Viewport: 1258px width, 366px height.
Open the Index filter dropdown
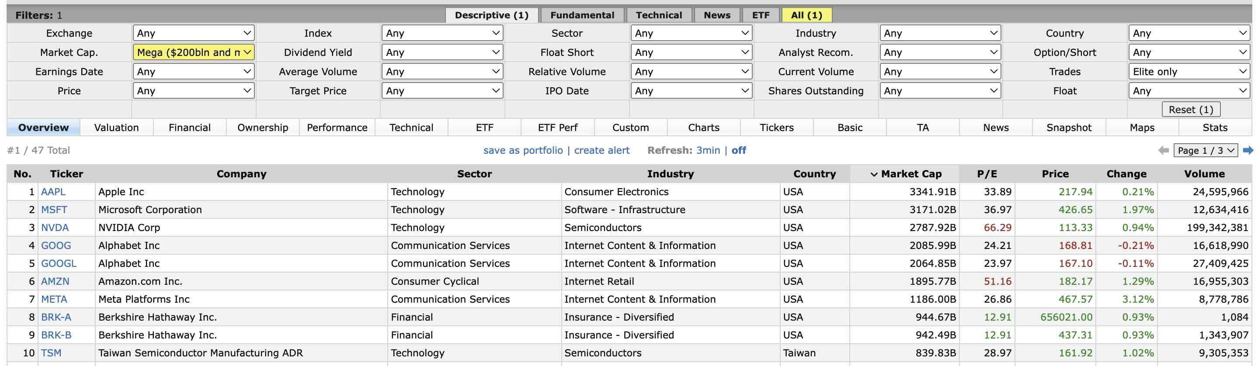(442, 33)
